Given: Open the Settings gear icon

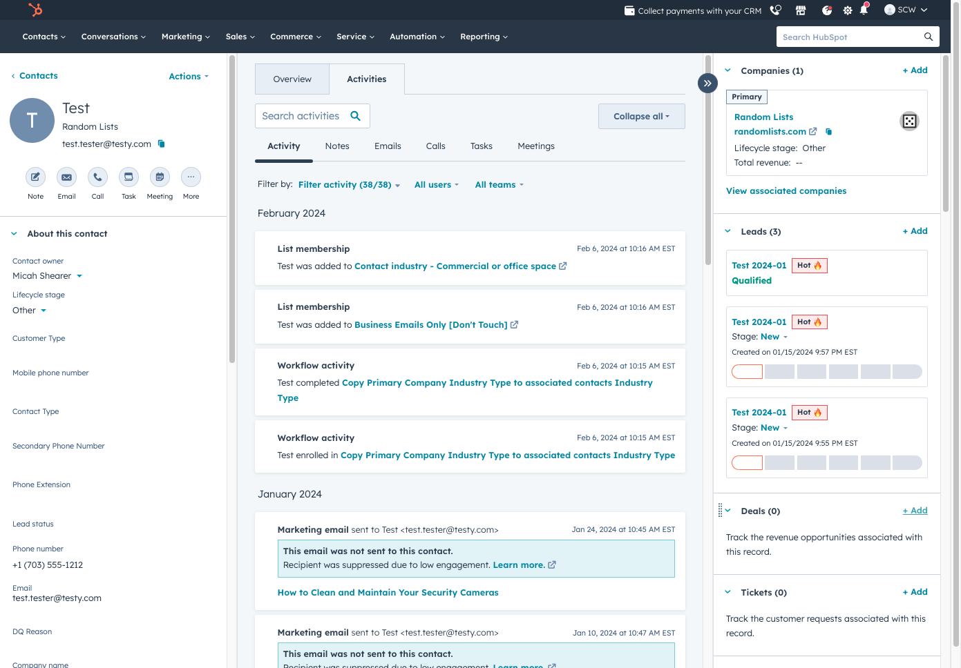Looking at the screenshot, I should 848,10.
